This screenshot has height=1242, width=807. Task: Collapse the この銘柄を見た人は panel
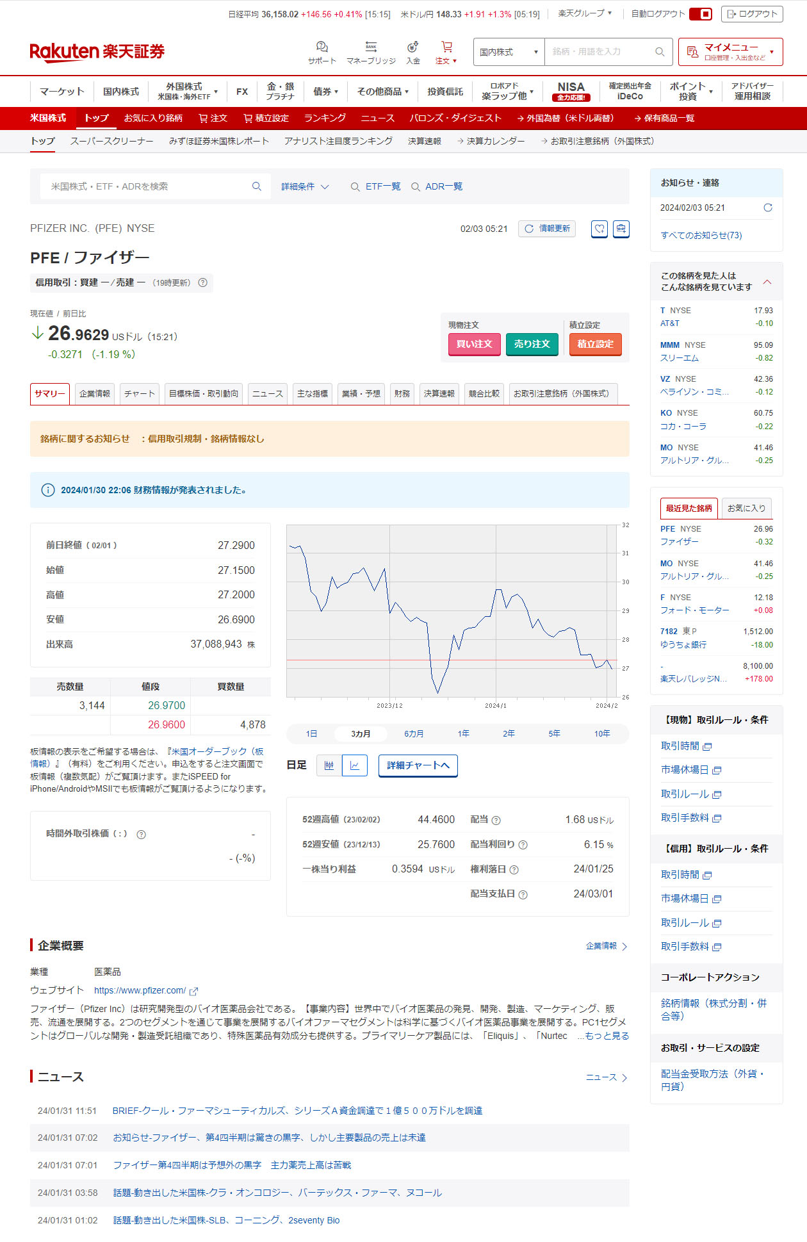point(767,282)
